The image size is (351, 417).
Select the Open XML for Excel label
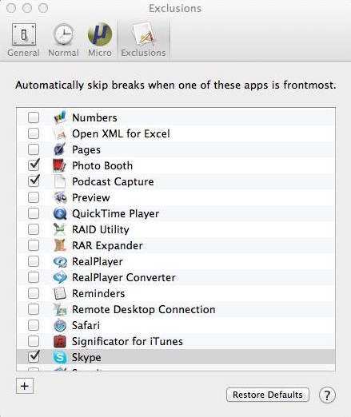[x=121, y=133]
